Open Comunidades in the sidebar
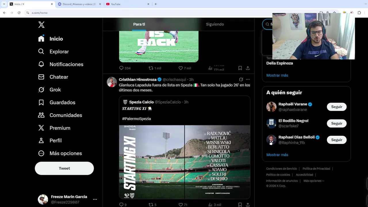The height and width of the screenshot is (207, 368). coord(60,115)
